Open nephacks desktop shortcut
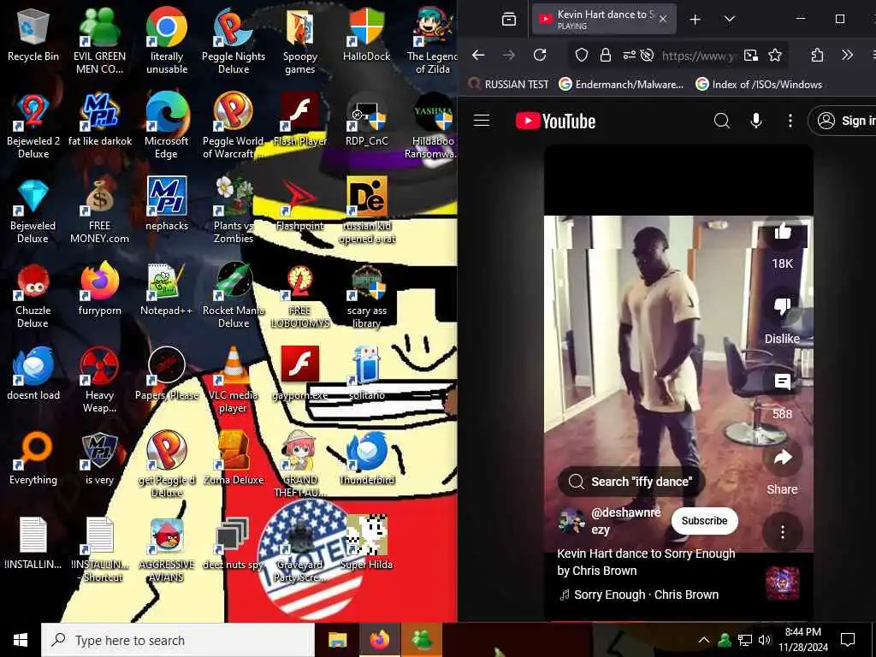The image size is (876, 657). pyautogui.click(x=167, y=204)
